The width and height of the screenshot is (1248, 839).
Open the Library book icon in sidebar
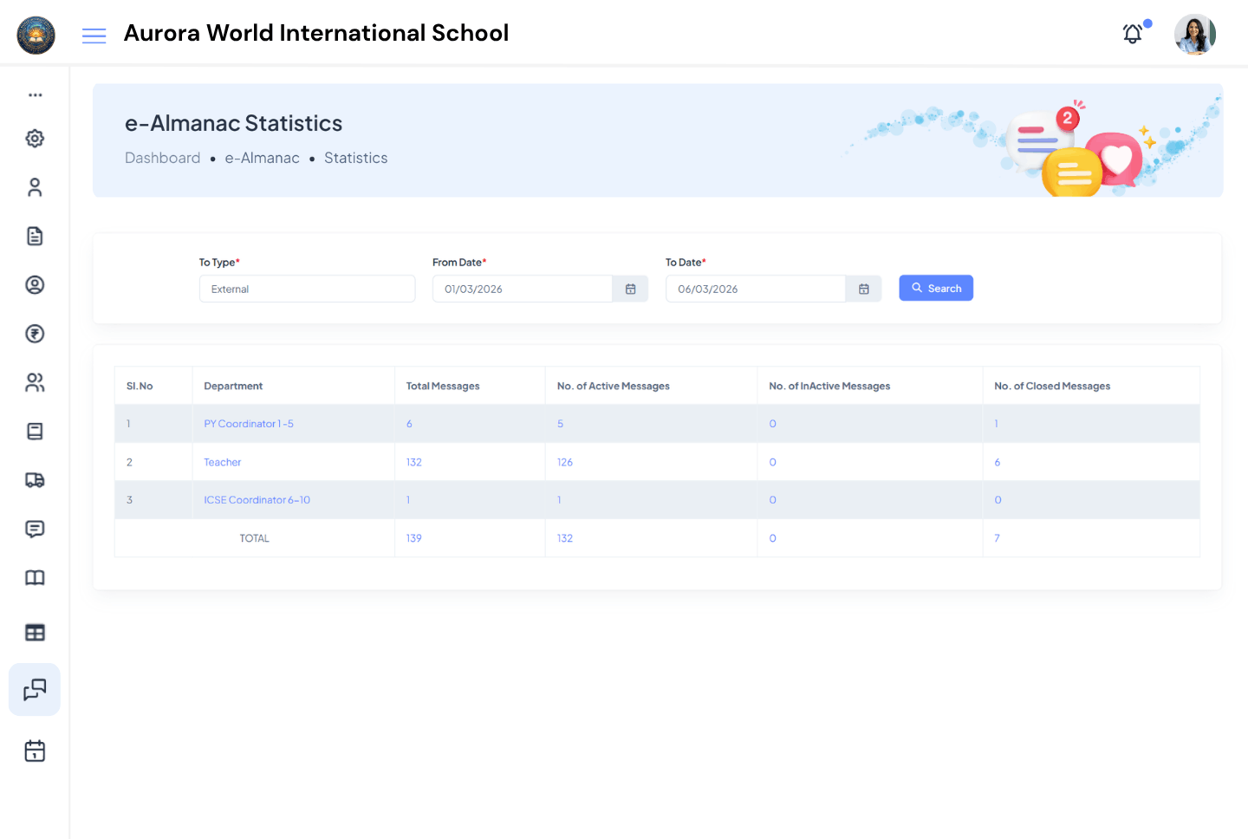tap(35, 577)
